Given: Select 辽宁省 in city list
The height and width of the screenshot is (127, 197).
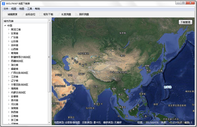Looking at the screenshot, I should coord(14,81).
